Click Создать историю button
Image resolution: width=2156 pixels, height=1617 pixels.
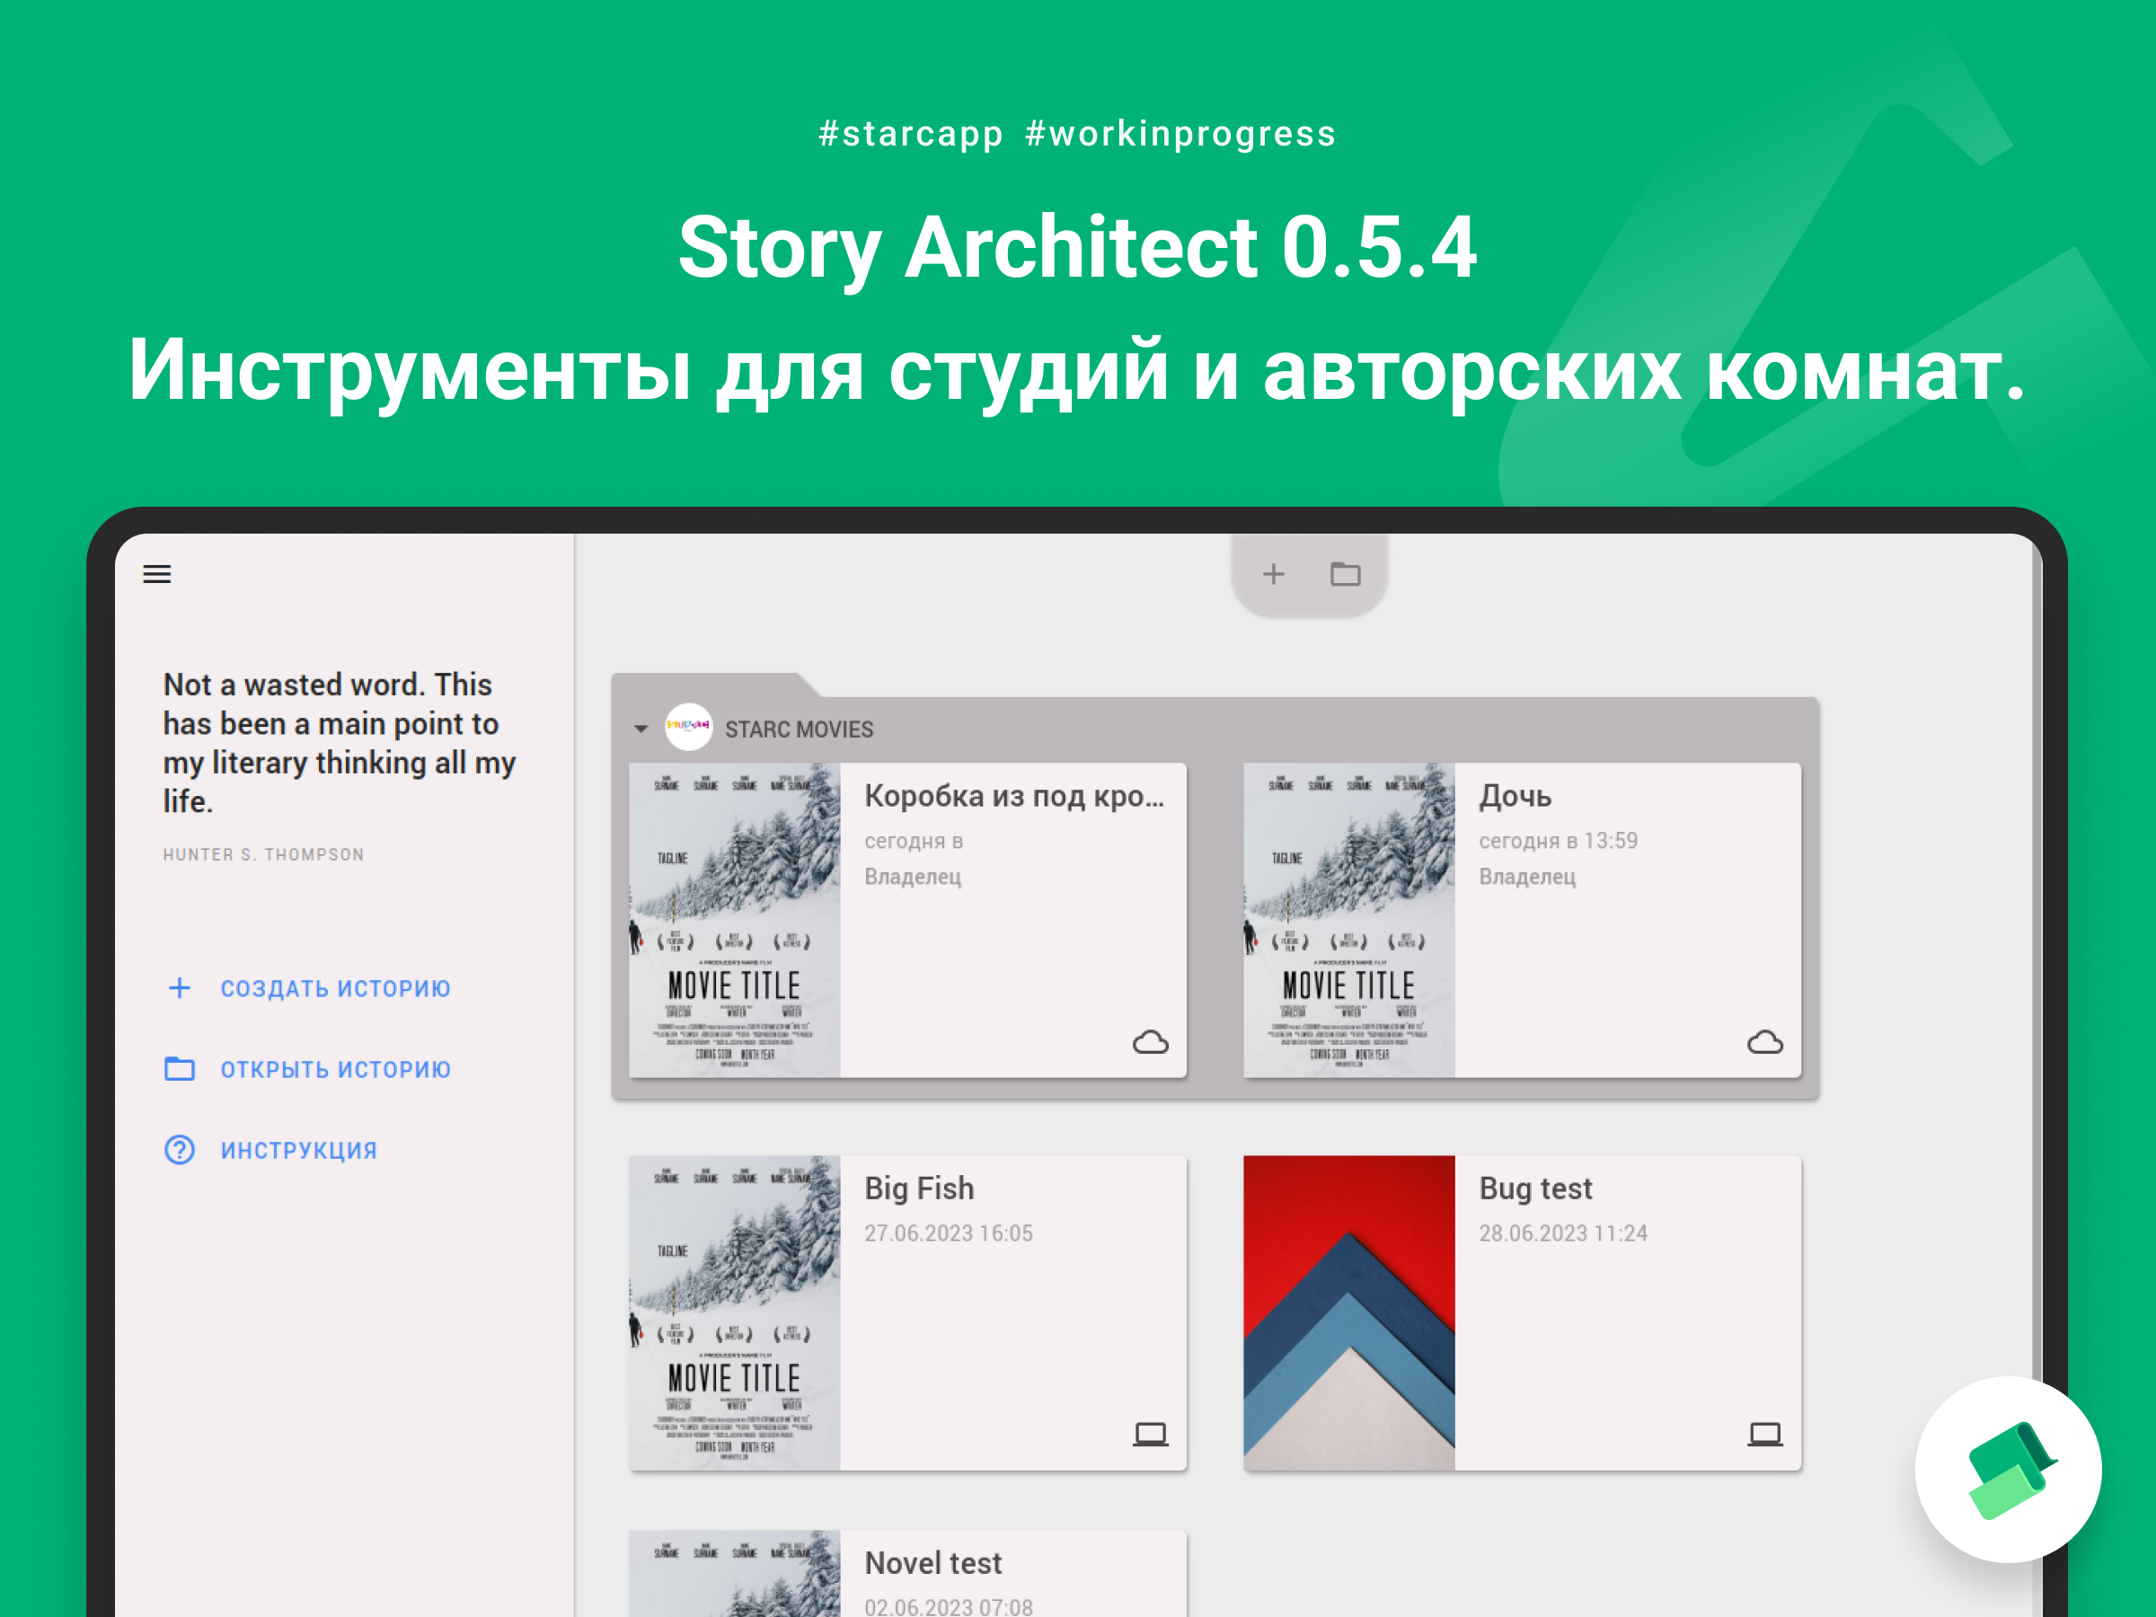308,988
